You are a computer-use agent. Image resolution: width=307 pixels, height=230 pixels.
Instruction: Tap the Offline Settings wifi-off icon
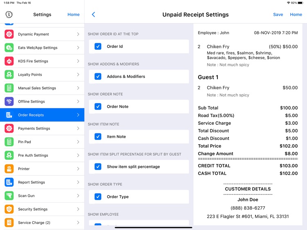coord(9,101)
